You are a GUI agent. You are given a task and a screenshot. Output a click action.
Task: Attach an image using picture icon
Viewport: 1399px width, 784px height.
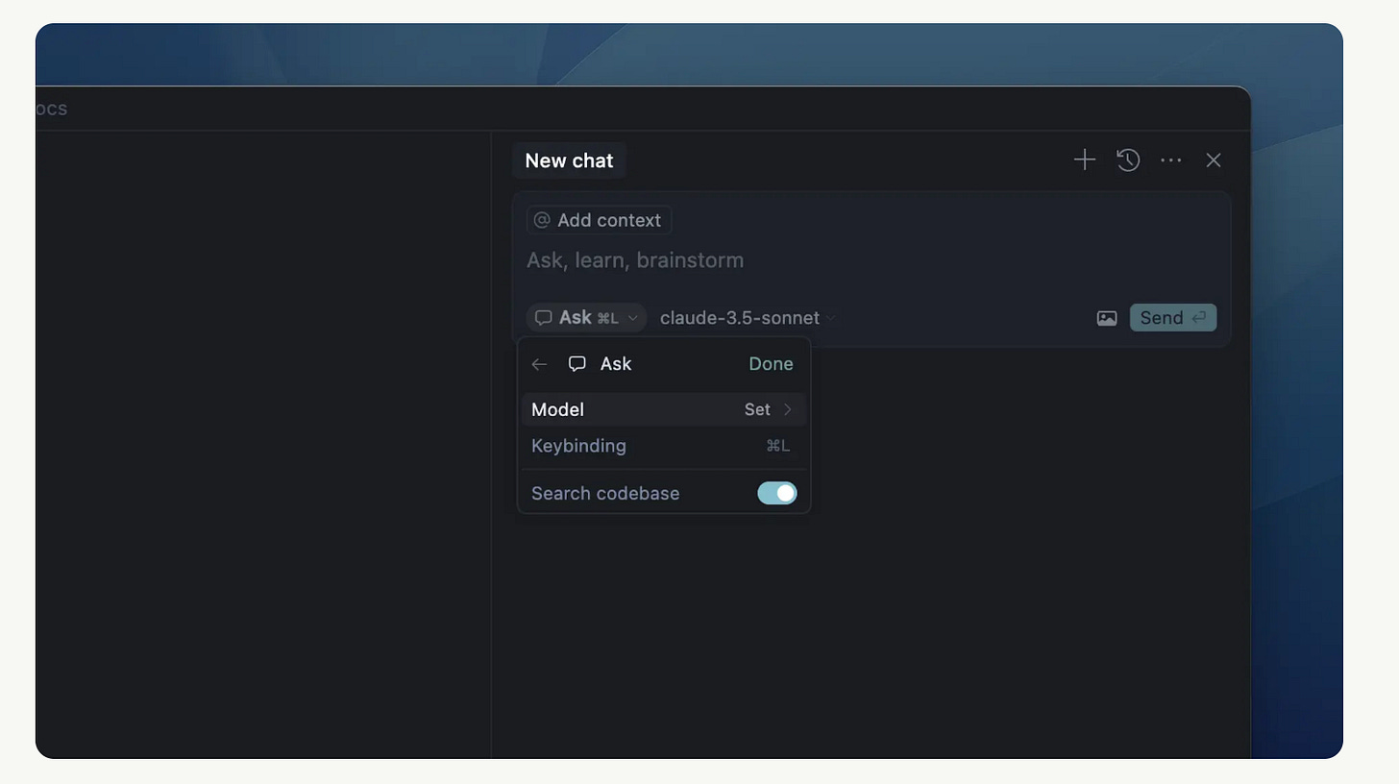1107,318
